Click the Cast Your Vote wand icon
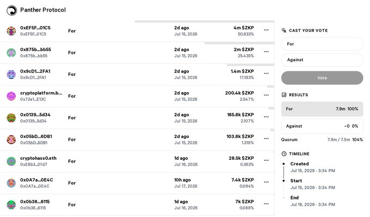Screen dimensions: 370x217 point(284,30)
